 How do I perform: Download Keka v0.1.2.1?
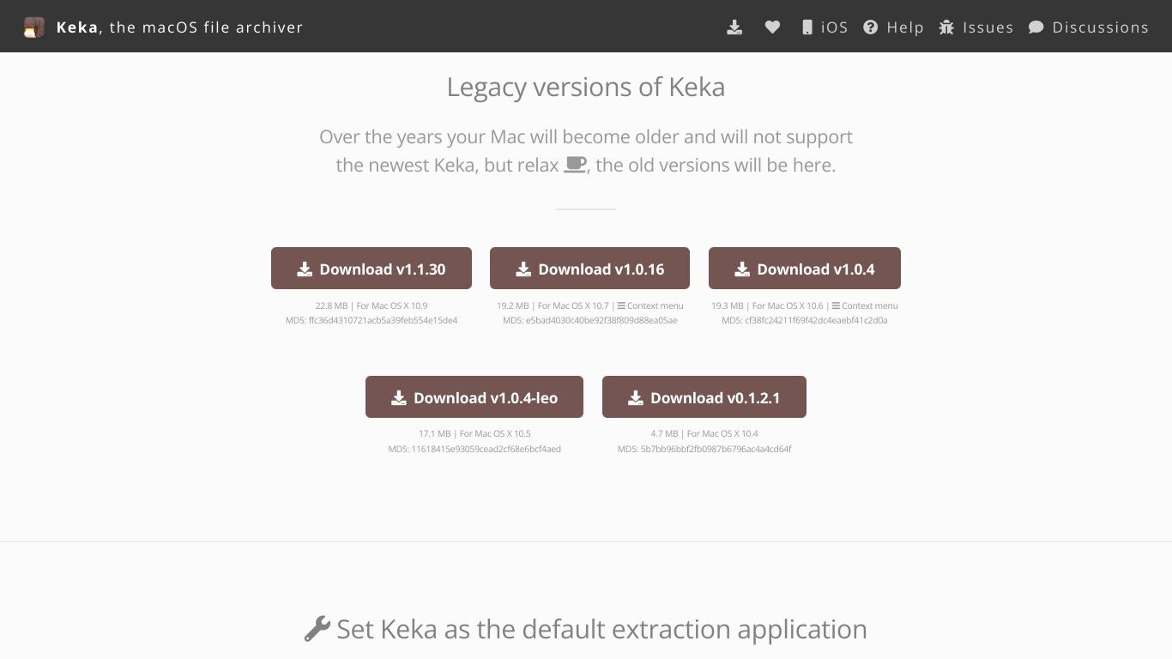[x=704, y=397]
